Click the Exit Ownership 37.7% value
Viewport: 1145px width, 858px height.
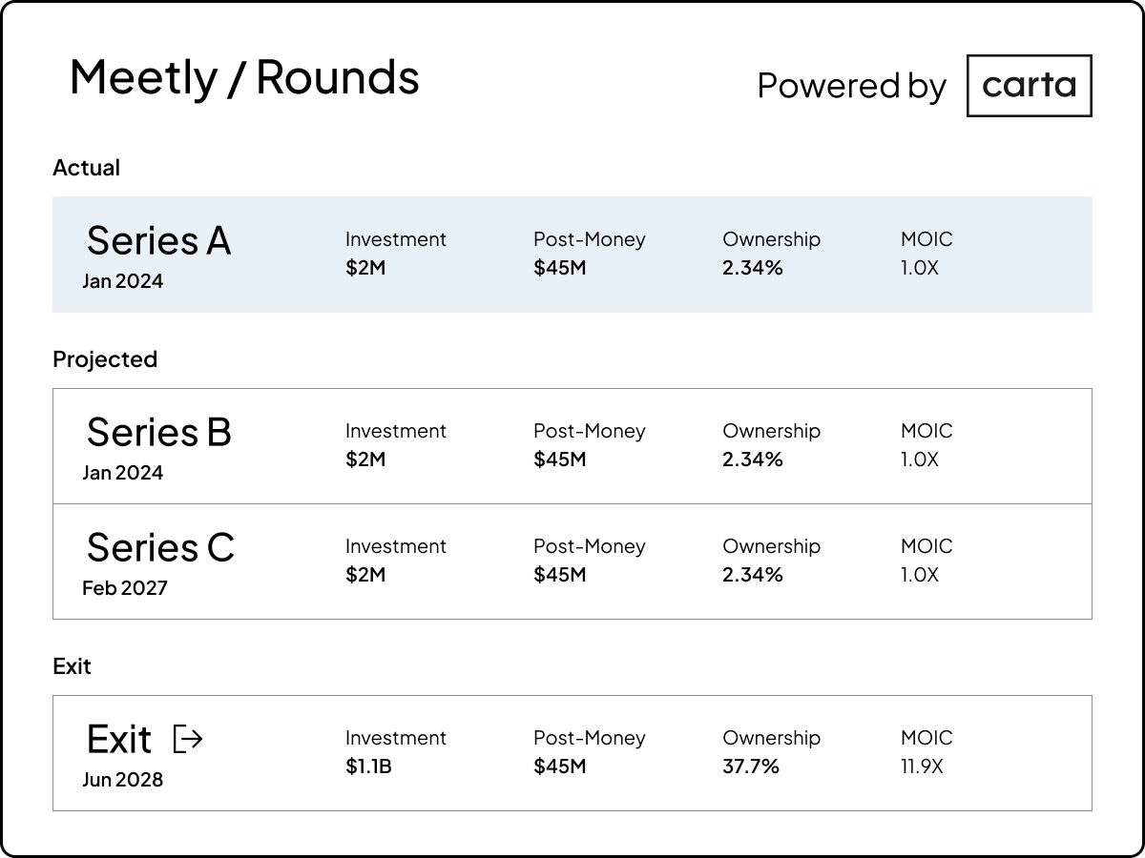753,766
